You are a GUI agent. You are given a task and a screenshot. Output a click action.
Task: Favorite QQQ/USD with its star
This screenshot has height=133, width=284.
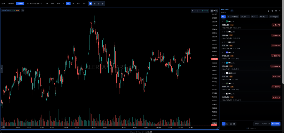(x=224, y=94)
